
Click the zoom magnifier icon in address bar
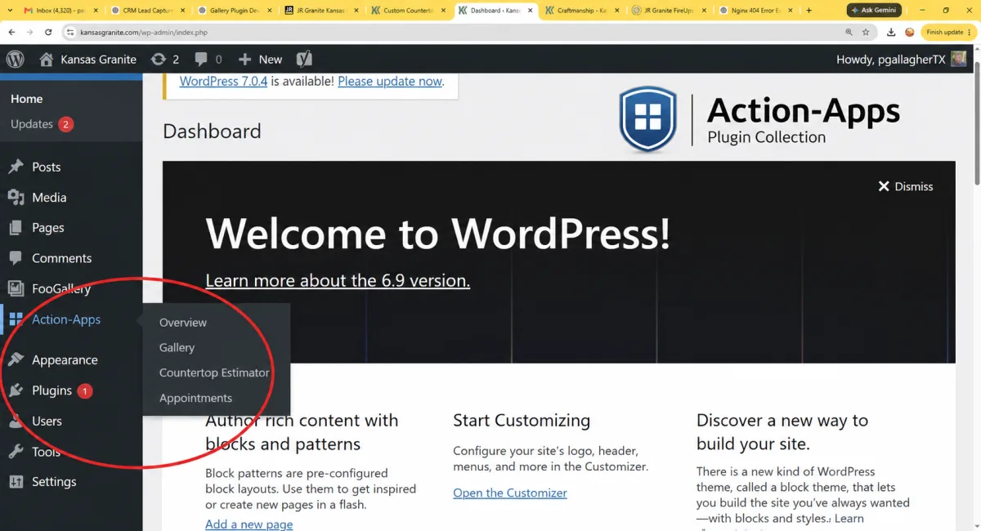[x=849, y=32]
